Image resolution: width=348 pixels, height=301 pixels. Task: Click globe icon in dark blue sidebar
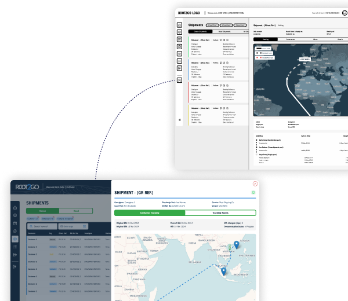point(15,215)
